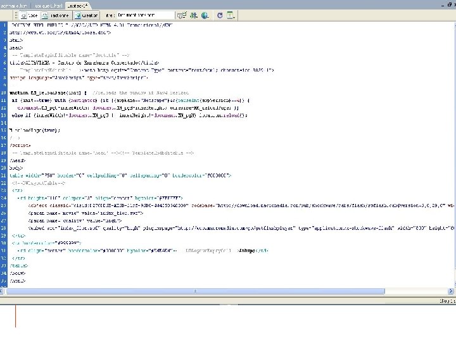Viewport: 456px width, 342px height.
Task: Restore down the document window
Action: (x=449, y=5)
